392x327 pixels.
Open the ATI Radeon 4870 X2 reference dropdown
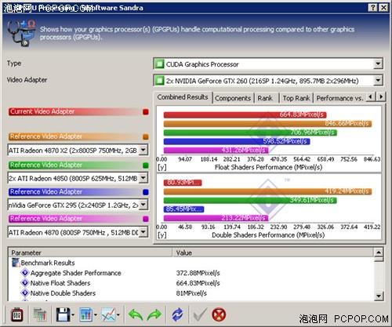coord(143,150)
